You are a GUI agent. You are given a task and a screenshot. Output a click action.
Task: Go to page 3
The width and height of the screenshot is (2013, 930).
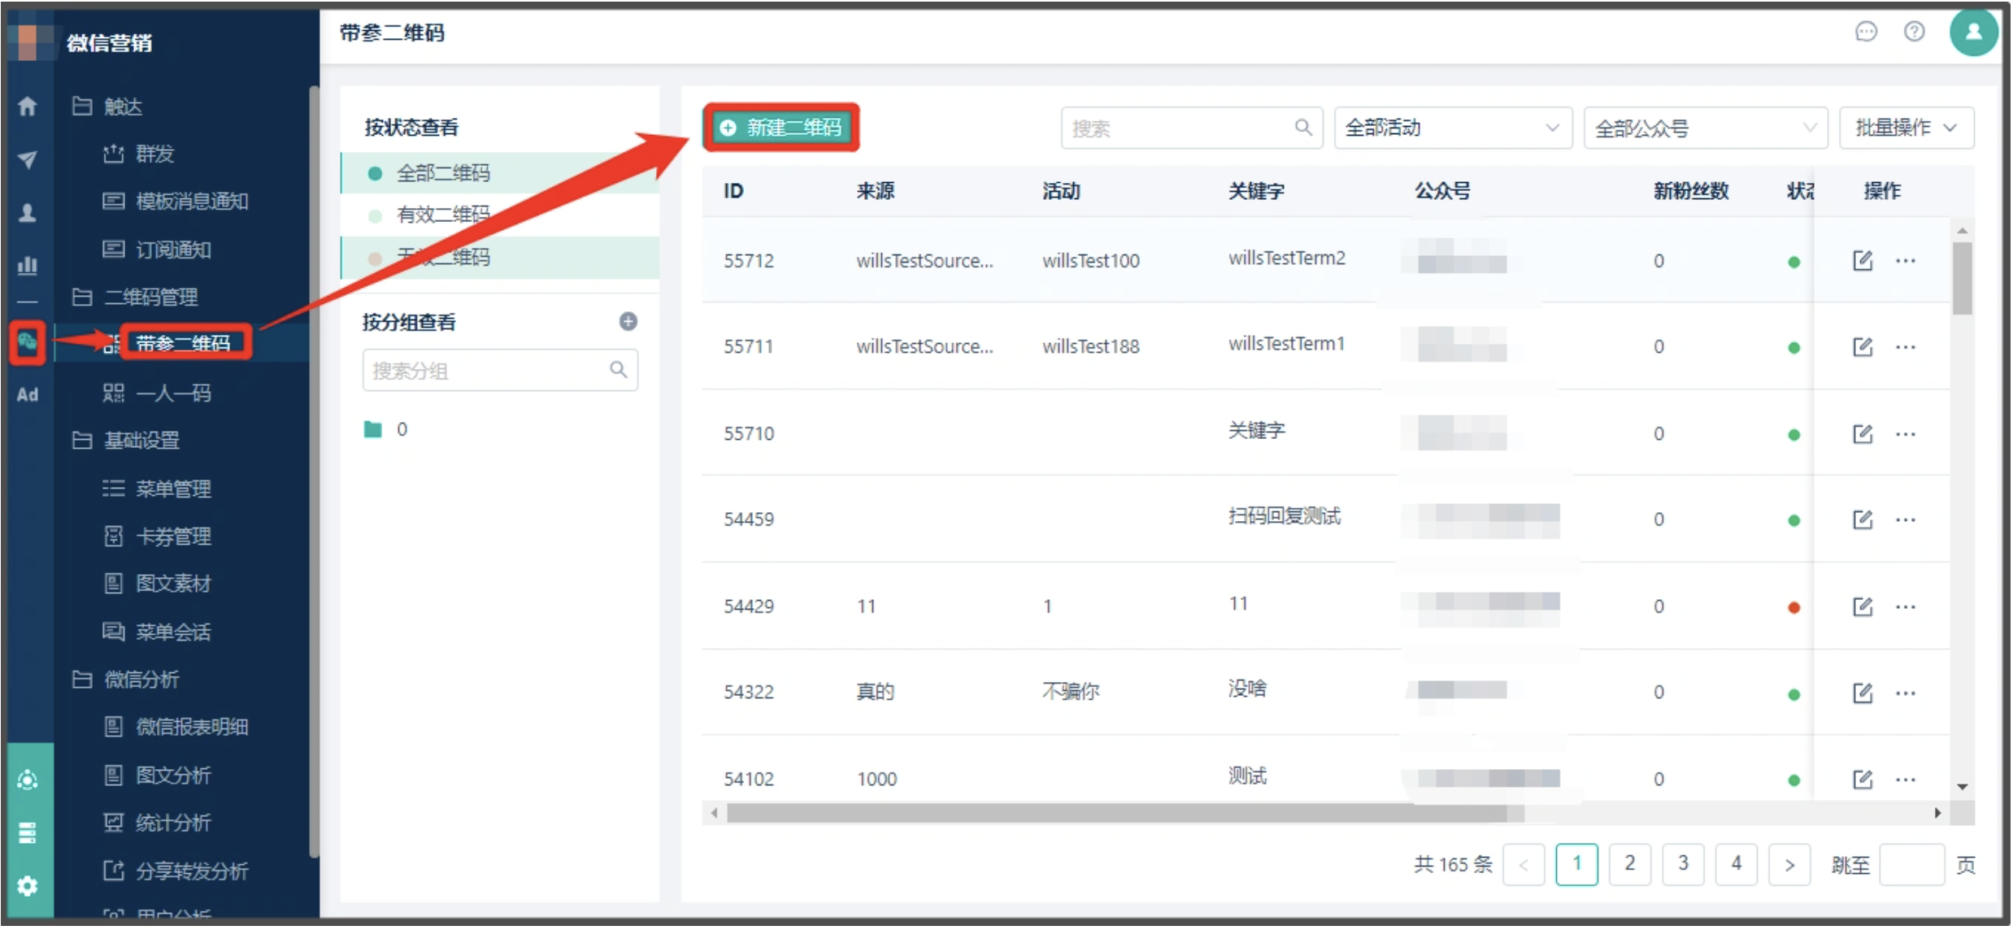pyautogui.click(x=1683, y=863)
